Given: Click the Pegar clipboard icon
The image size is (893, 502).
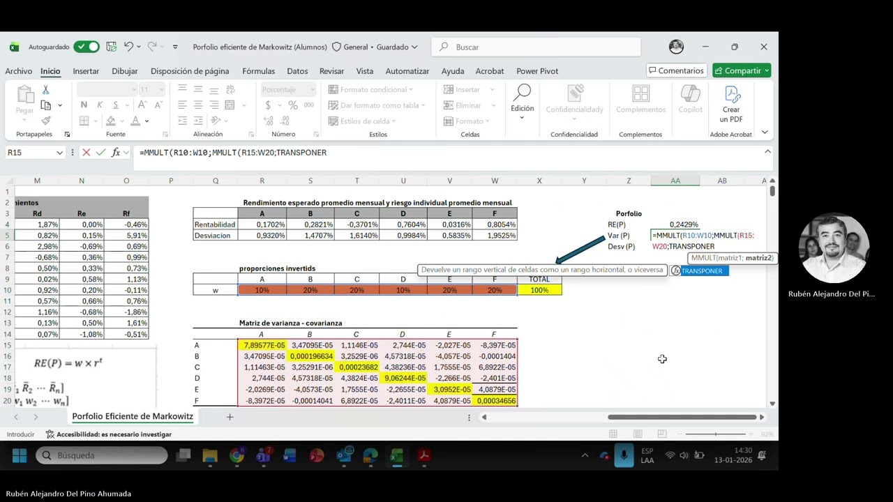Looking at the screenshot, I should (24, 96).
